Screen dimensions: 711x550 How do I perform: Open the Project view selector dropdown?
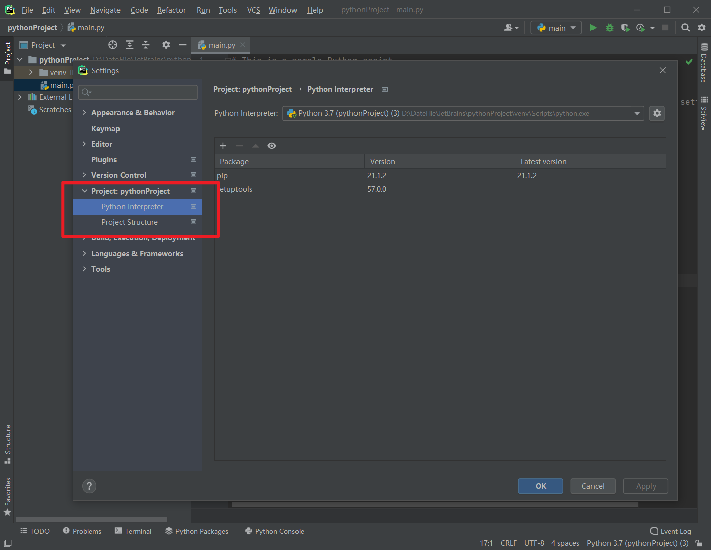coord(43,45)
